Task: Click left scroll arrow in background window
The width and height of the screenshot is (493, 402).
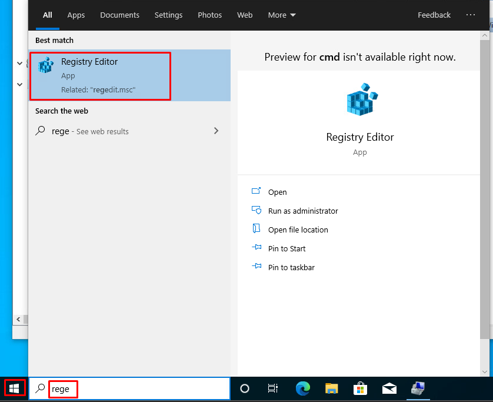Action: coord(18,319)
